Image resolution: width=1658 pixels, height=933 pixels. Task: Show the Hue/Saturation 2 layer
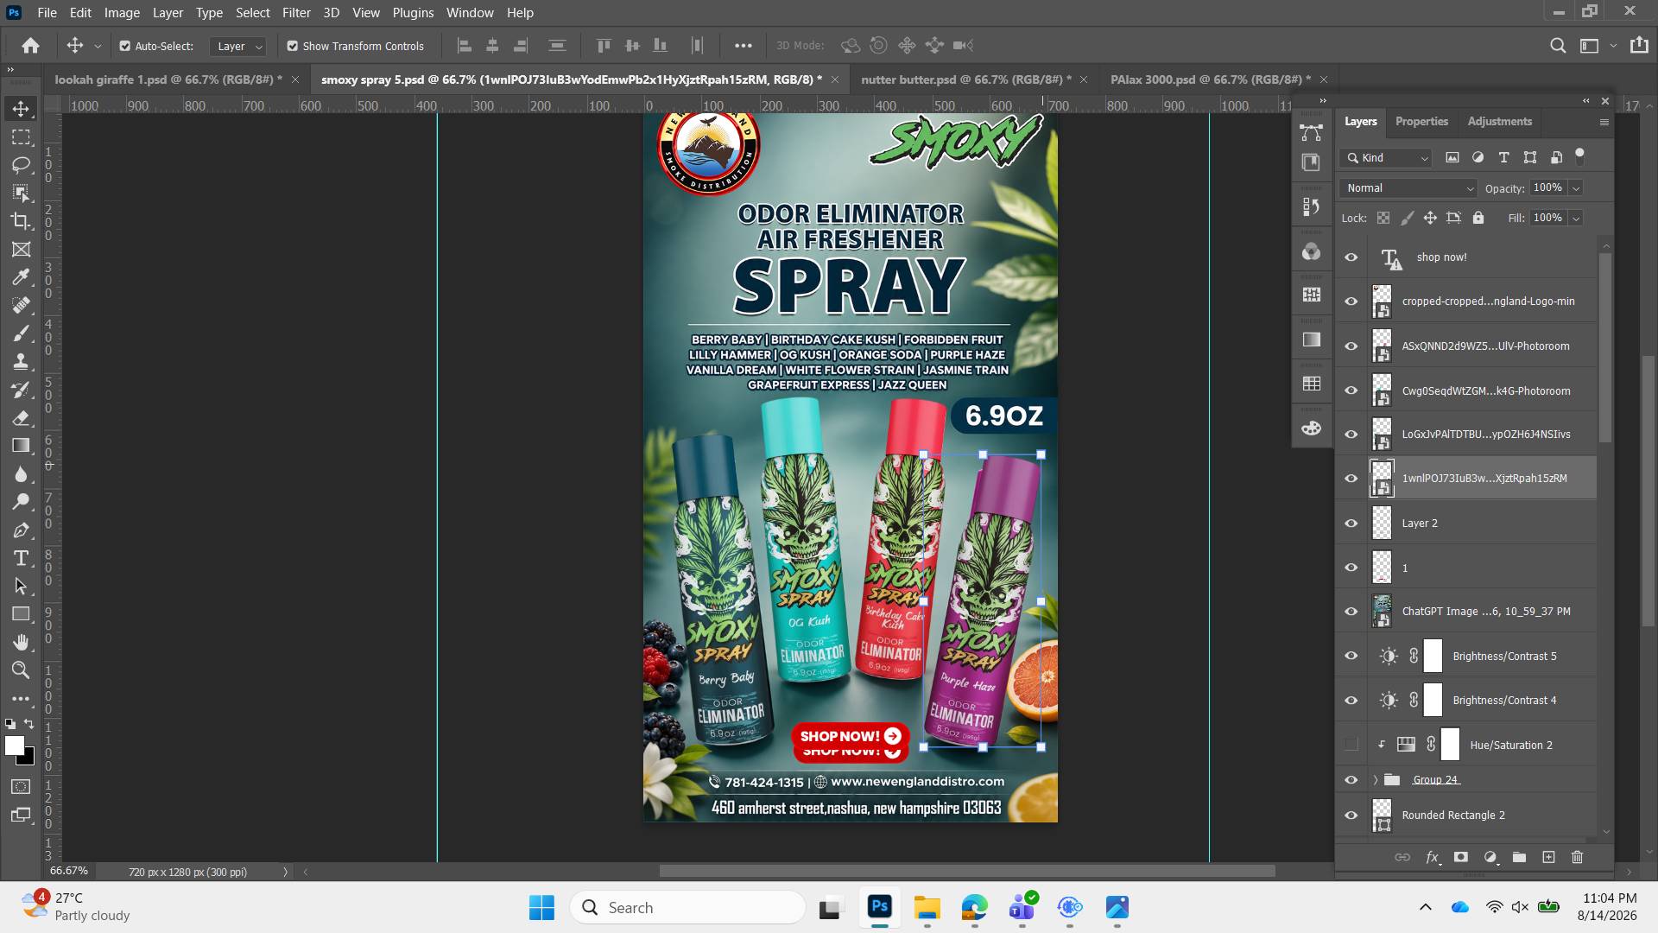coord(1351,745)
